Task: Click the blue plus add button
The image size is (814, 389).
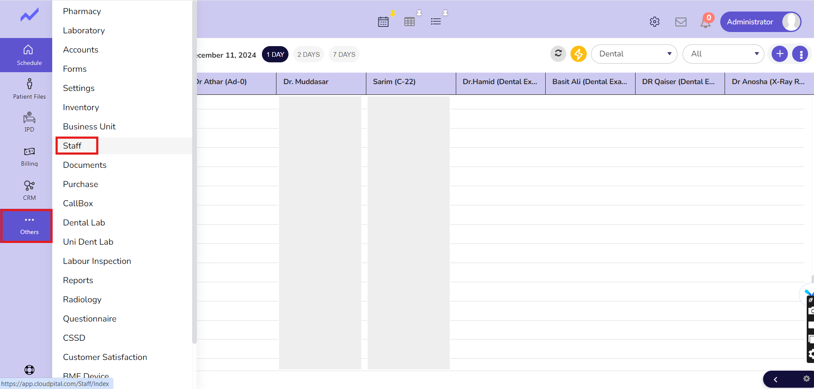Action: tap(779, 54)
